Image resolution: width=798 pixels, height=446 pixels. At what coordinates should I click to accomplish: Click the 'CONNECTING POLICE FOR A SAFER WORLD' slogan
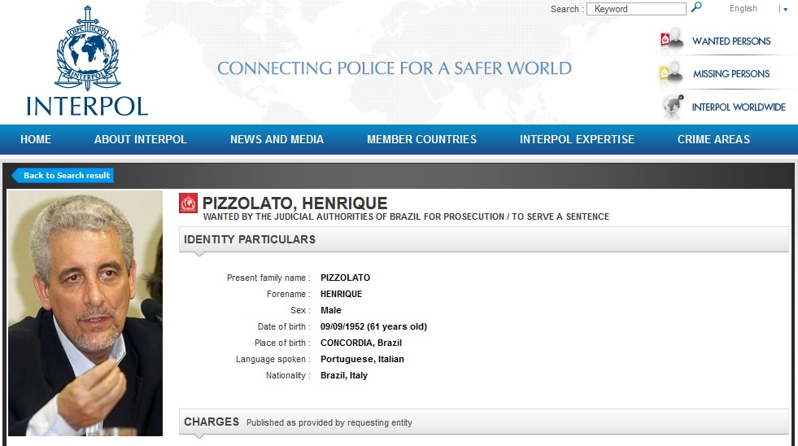point(395,68)
